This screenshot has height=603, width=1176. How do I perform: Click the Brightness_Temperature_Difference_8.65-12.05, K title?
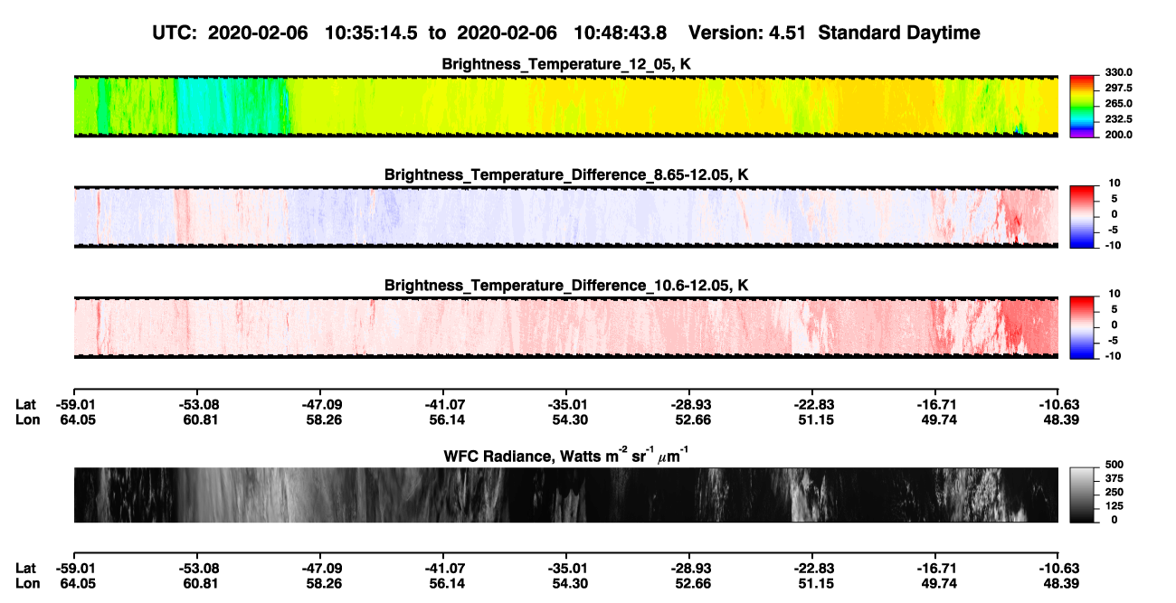click(567, 174)
